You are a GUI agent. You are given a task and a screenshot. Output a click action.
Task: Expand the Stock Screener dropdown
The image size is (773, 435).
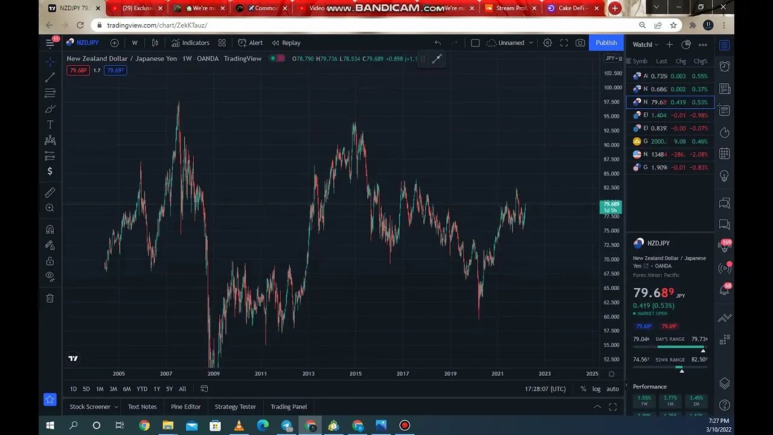click(94, 407)
